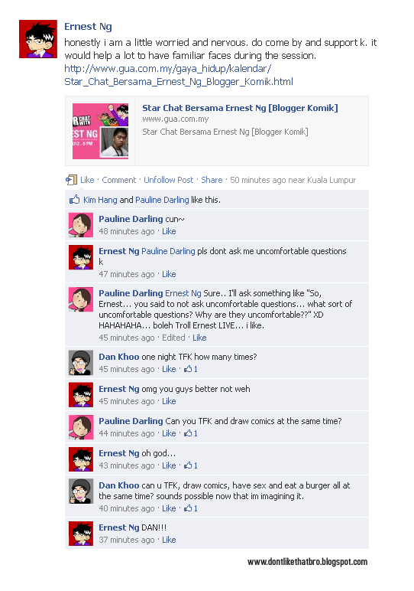Show edit history via 'Edited' label
Screen dimensions: 414x591
[173, 338]
